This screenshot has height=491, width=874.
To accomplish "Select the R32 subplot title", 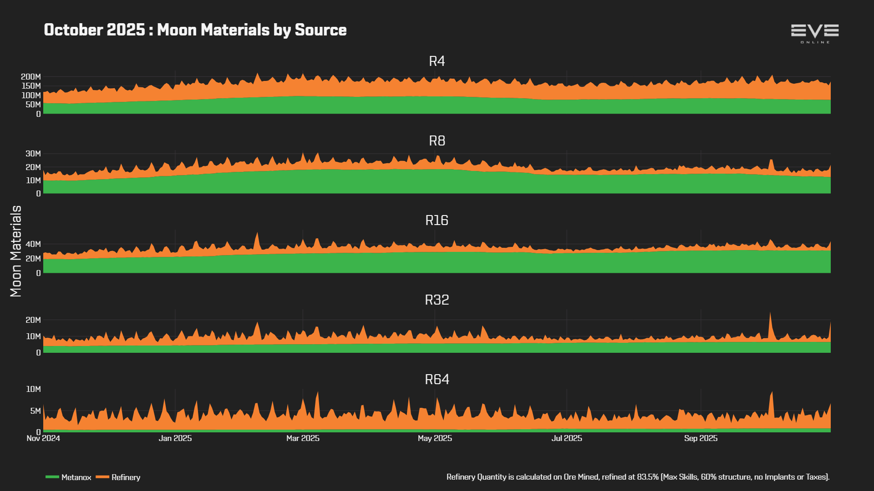I will tap(437, 300).
